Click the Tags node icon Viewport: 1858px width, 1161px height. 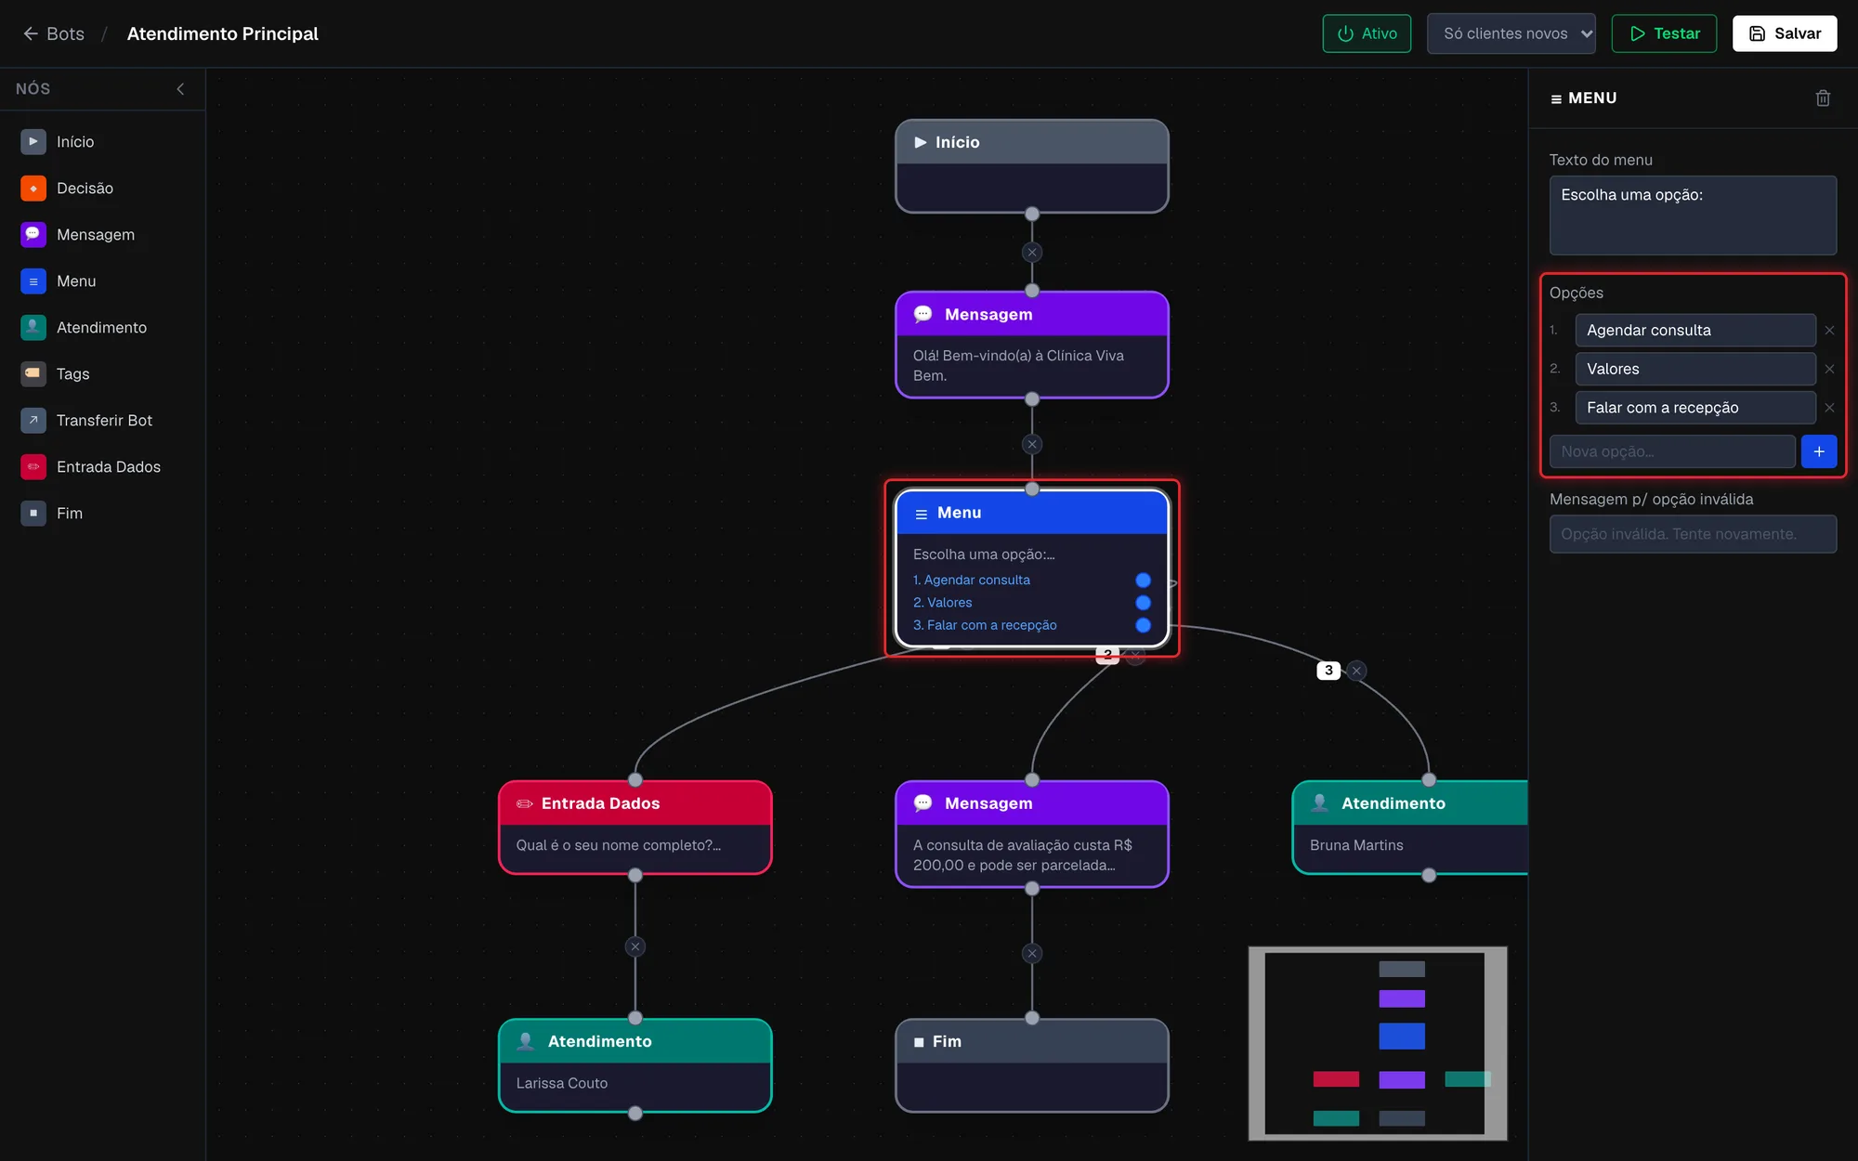(33, 374)
